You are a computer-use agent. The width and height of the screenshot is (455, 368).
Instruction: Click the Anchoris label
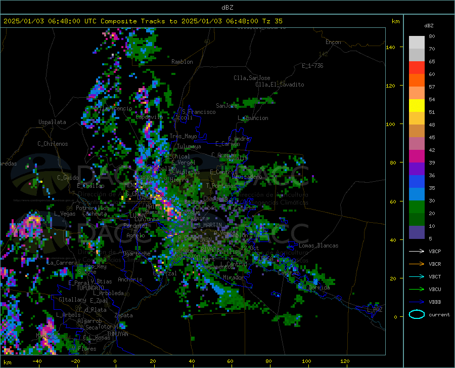click(130, 279)
